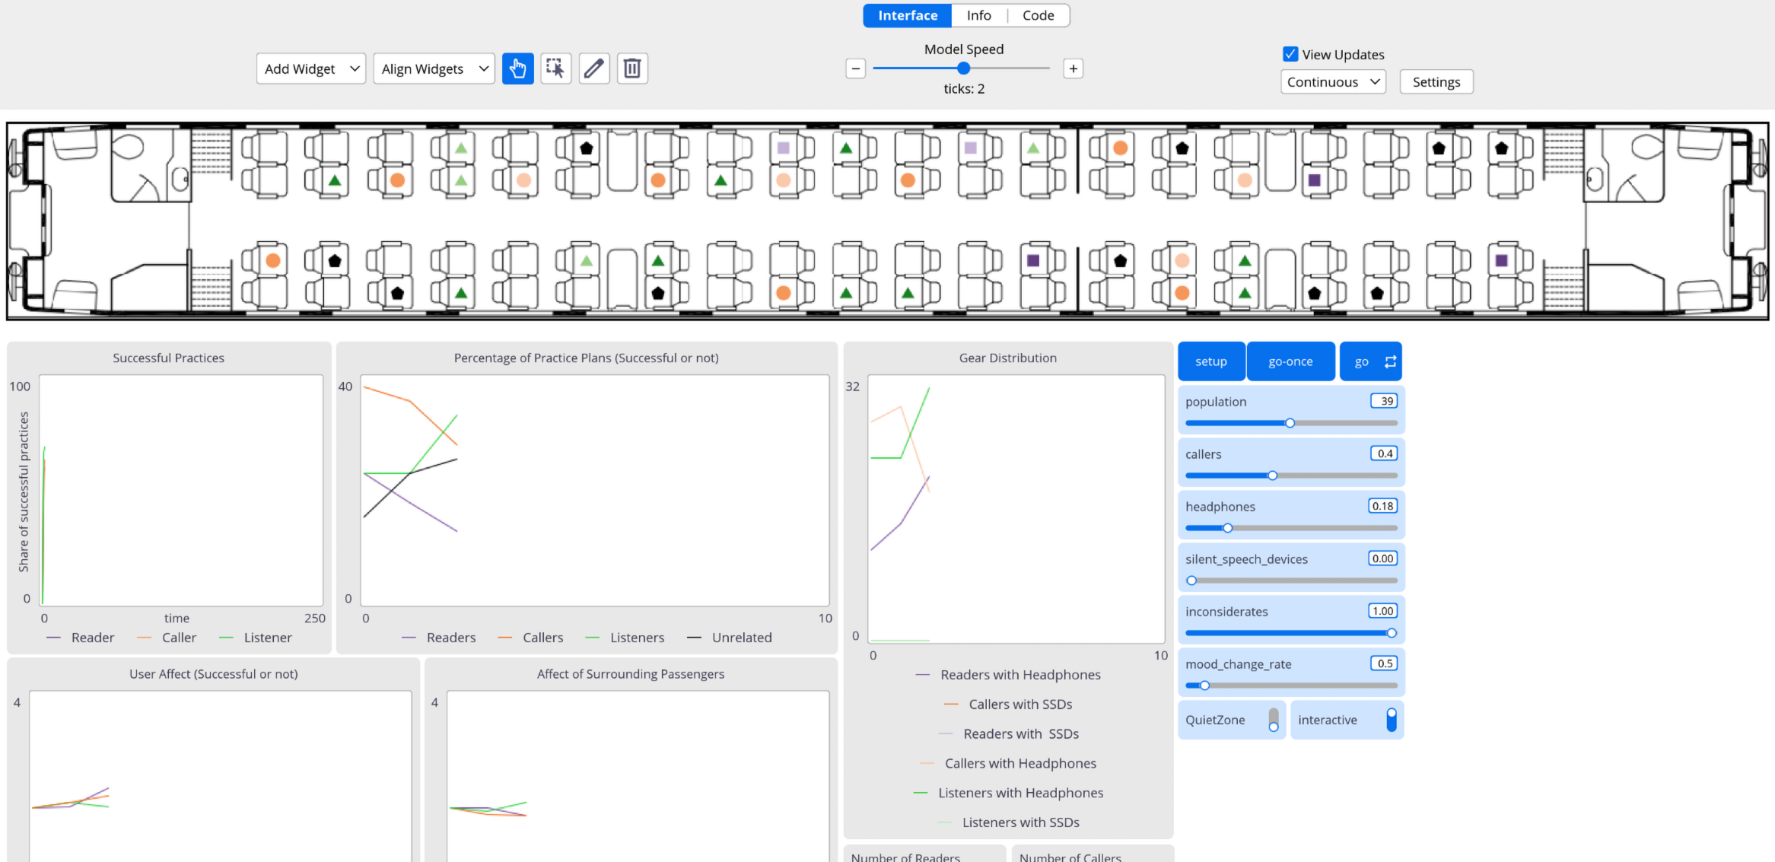Toggle the interactive switch

pos(1392,720)
